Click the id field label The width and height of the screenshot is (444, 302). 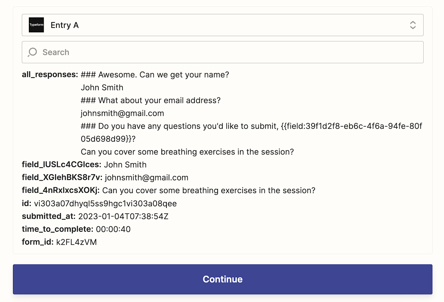[26, 203]
